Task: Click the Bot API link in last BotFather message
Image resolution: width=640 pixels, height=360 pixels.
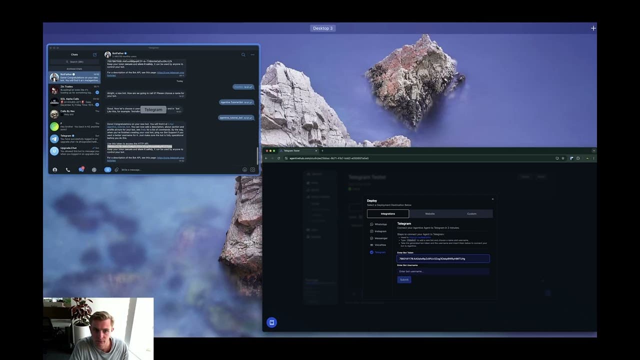Action: click(170, 159)
